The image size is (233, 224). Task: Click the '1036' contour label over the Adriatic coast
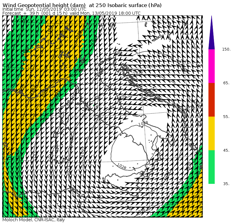pyautogui.click(x=138, y=73)
